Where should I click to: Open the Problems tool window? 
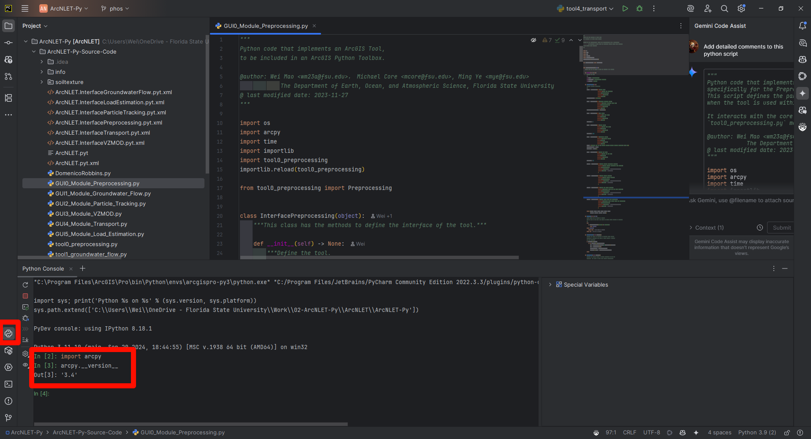(x=8, y=401)
